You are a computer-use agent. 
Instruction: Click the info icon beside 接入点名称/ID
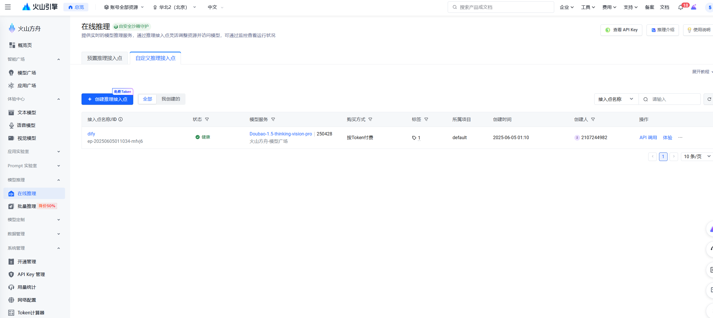point(121,120)
